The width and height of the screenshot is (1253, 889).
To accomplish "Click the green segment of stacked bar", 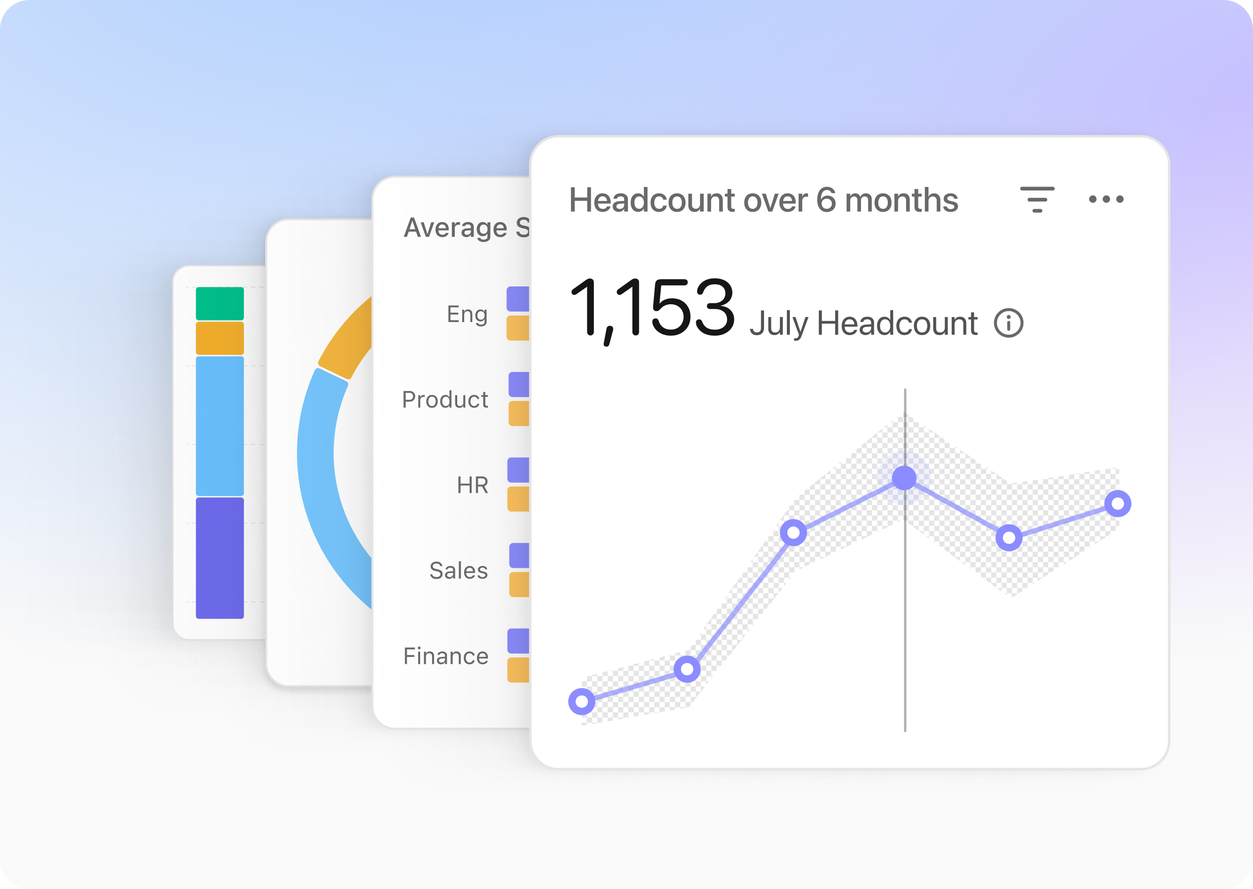I will tap(220, 303).
